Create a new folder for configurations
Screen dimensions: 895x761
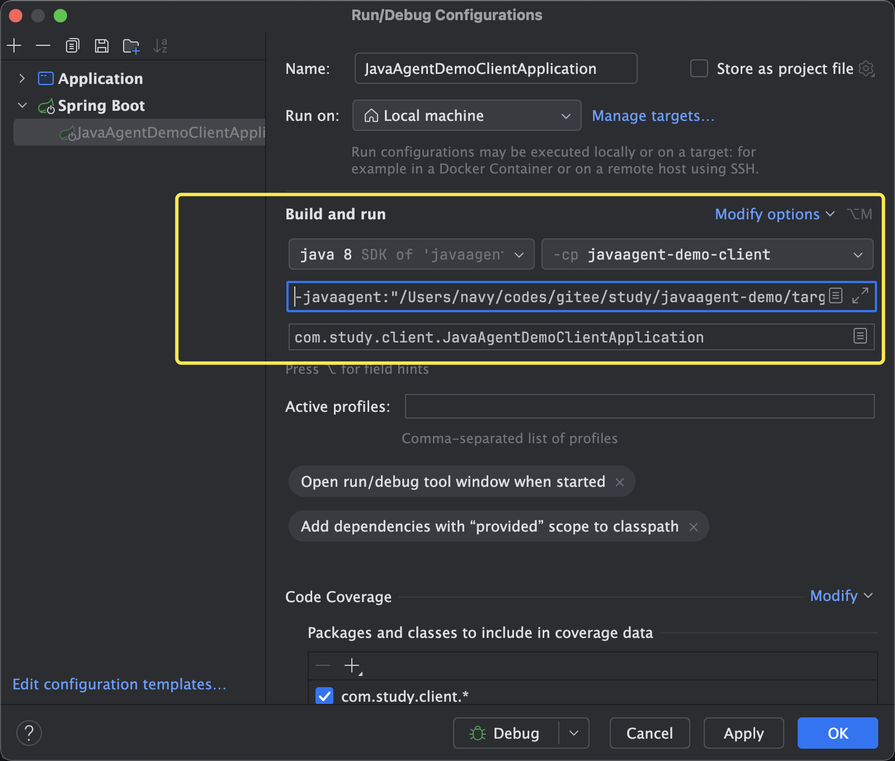[131, 46]
